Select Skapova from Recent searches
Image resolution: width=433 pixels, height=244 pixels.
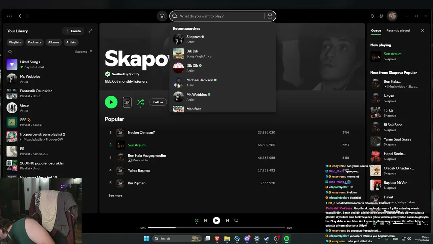(x=223, y=39)
